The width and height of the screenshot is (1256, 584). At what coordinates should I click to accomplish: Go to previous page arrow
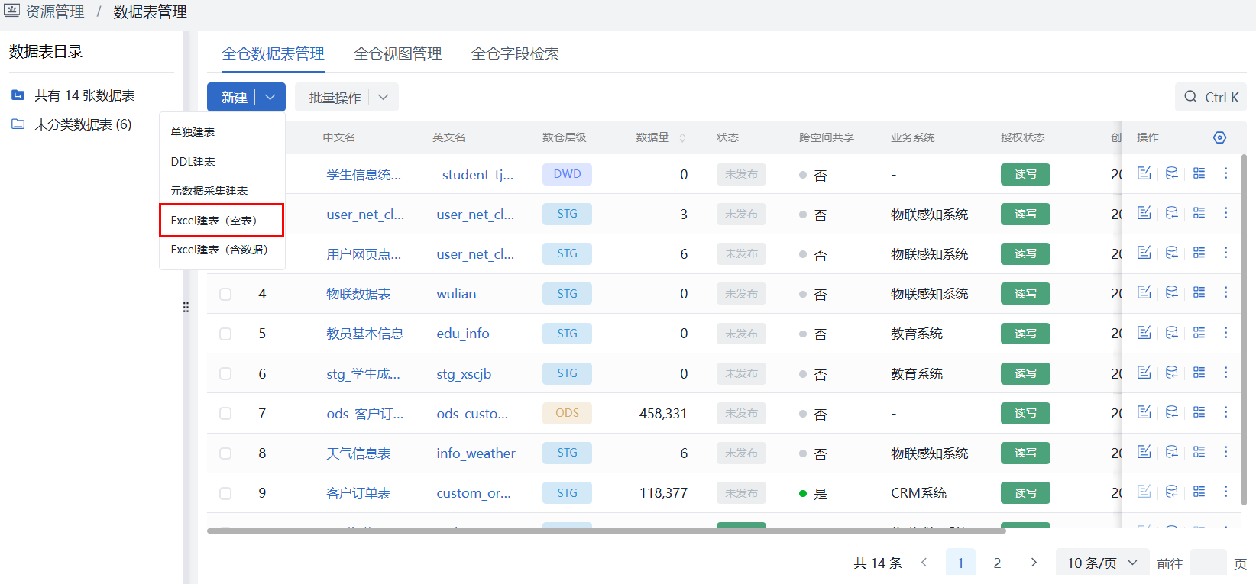tap(924, 563)
